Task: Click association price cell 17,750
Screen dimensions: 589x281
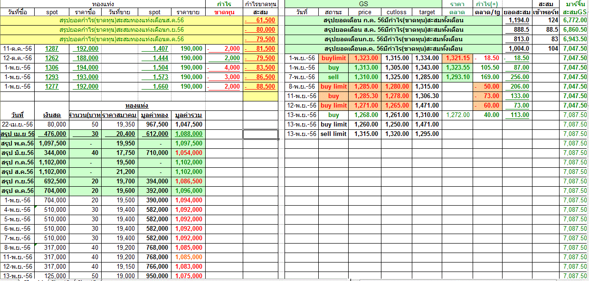Action: [119, 153]
